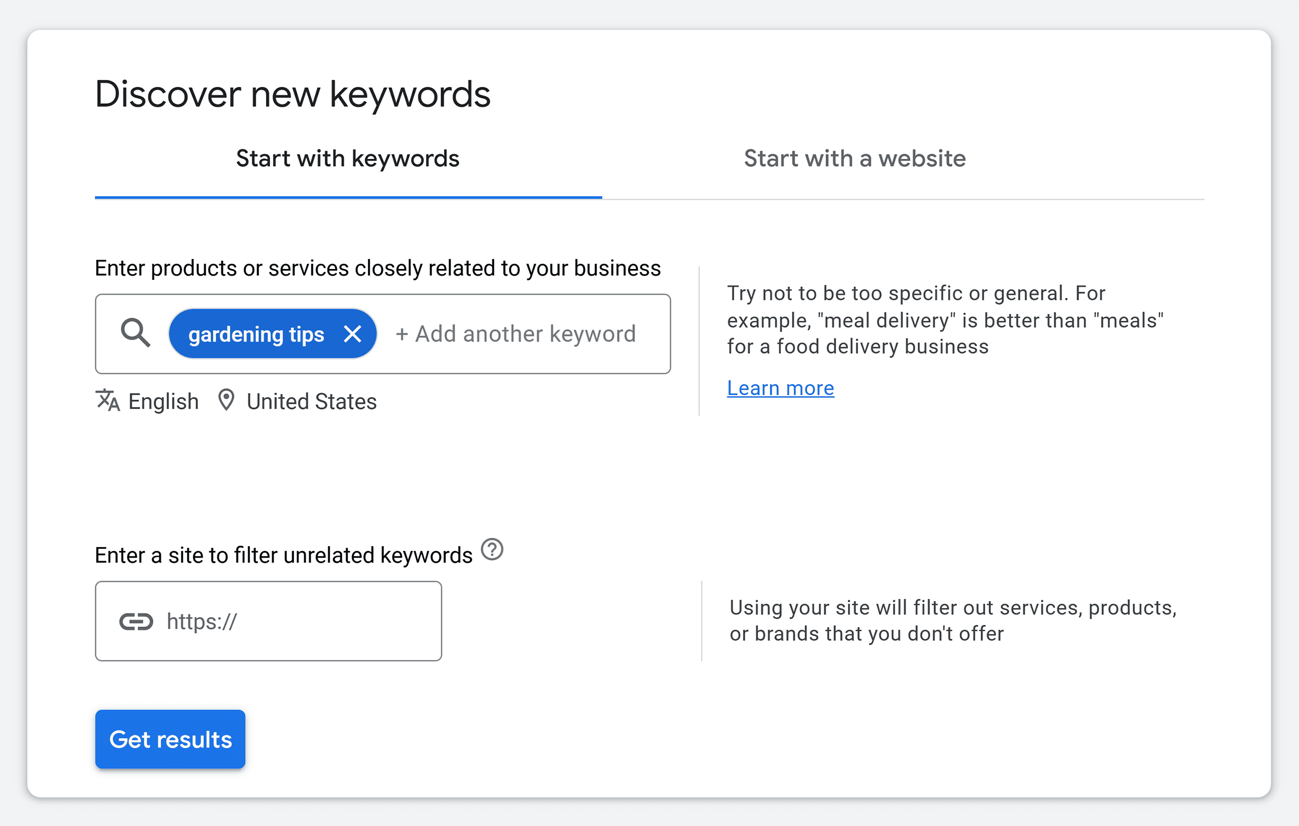Click the meal delivery tip text
The image size is (1299, 826).
coord(944,320)
